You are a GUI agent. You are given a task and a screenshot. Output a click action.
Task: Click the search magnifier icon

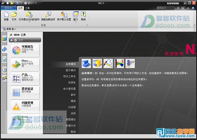178,8
